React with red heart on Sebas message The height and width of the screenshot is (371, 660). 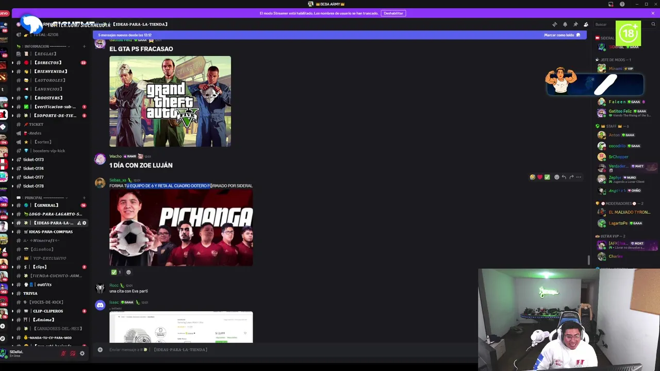(540, 177)
